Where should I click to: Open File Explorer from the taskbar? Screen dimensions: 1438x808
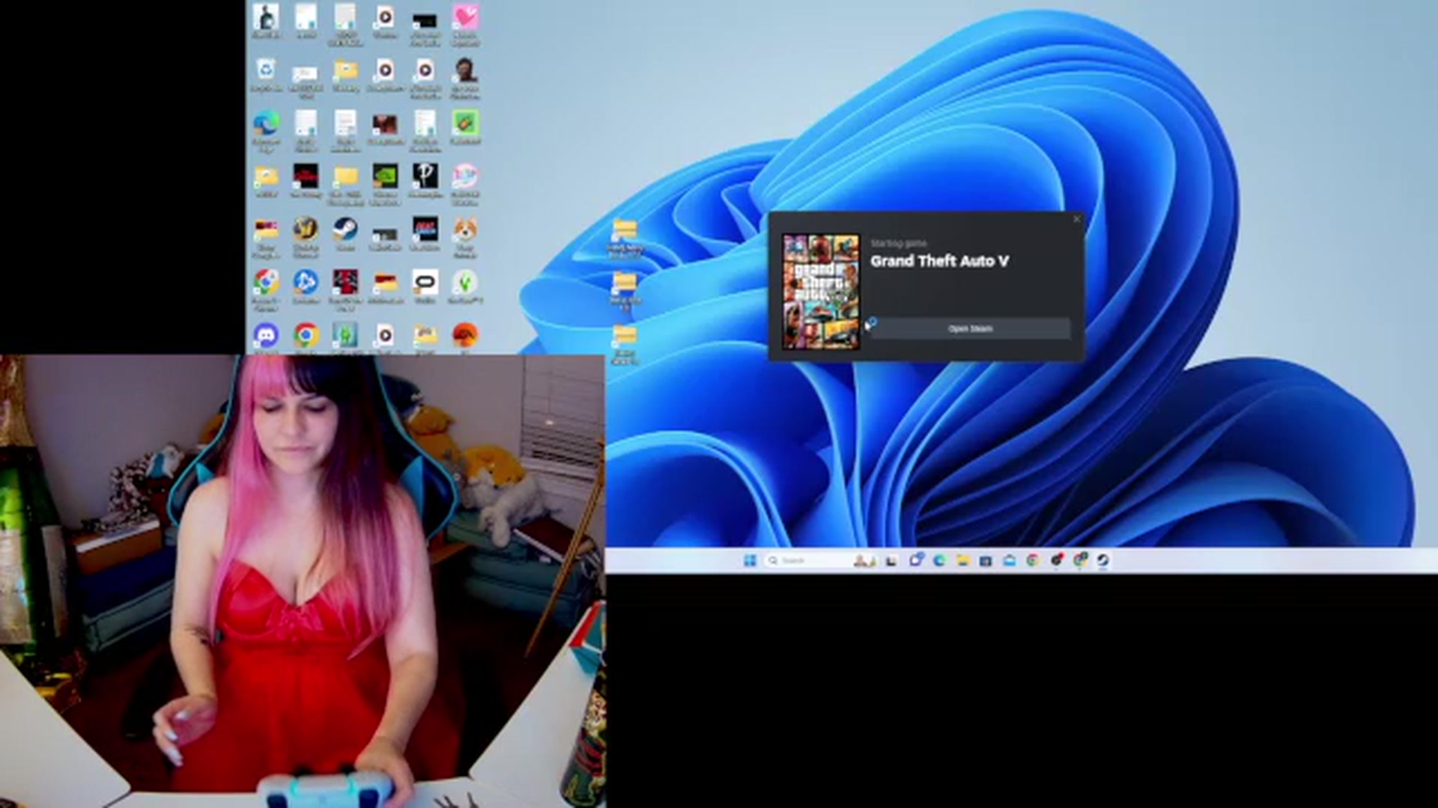coord(963,560)
